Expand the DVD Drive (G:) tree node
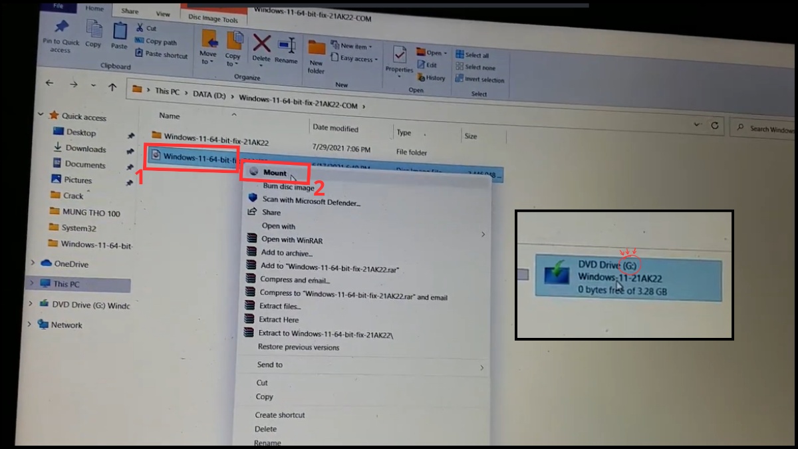The image size is (798, 449). click(30, 303)
